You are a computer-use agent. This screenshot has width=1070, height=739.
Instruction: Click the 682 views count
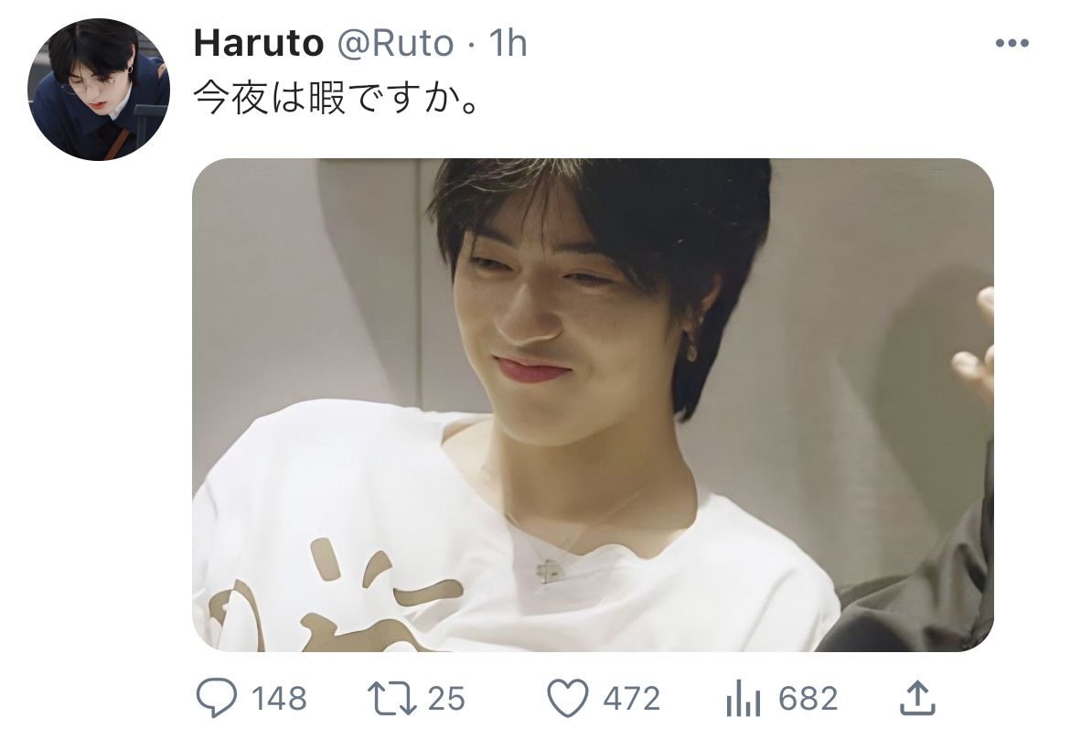[808, 699]
